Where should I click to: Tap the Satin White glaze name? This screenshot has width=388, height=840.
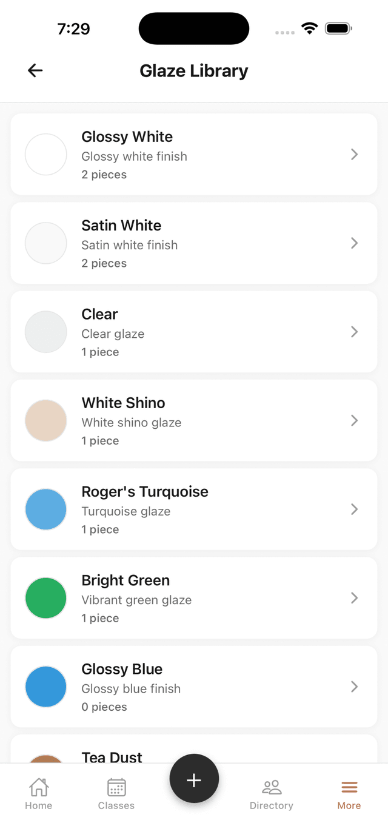[121, 226]
